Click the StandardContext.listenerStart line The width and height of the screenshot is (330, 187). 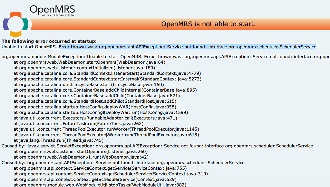[x=107, y=73]
